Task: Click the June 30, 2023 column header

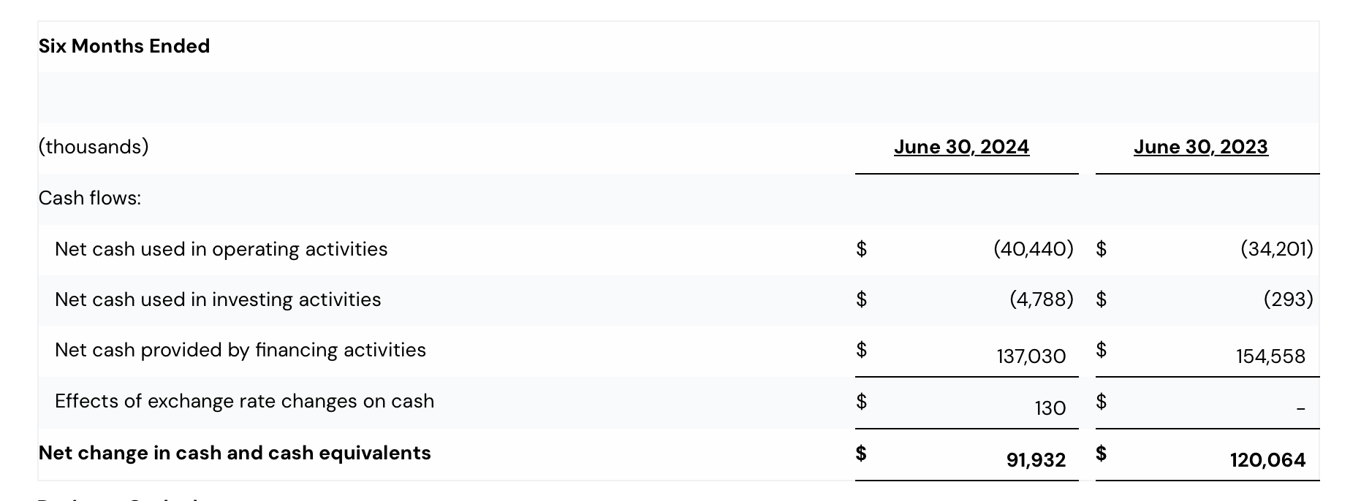Action: [1200, 147]
